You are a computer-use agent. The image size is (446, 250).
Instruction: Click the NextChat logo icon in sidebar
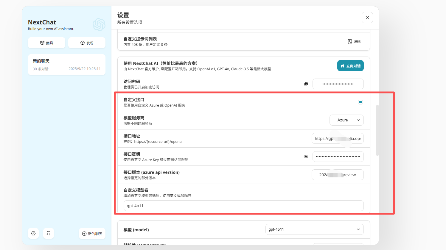(99, 24)
